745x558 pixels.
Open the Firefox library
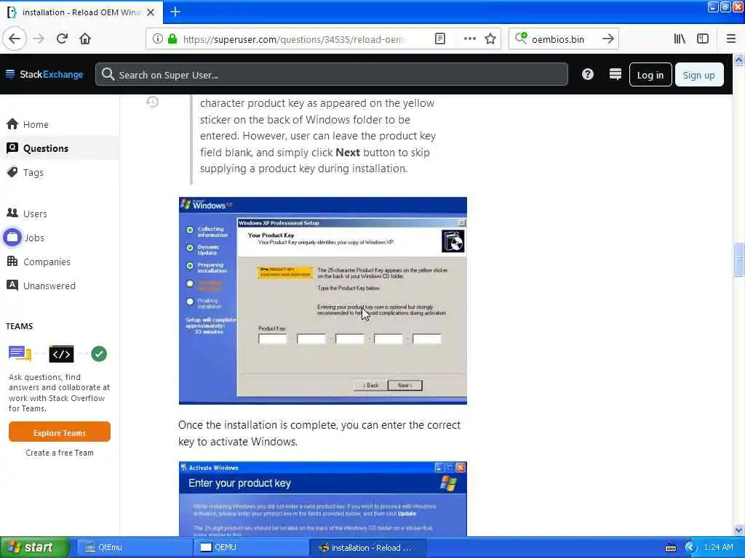pyautogui.click(x=680, y=39)
